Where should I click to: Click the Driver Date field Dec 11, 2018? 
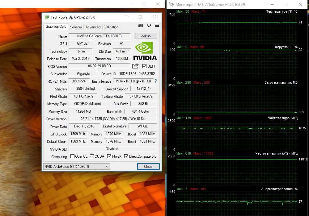pos(84,126)
